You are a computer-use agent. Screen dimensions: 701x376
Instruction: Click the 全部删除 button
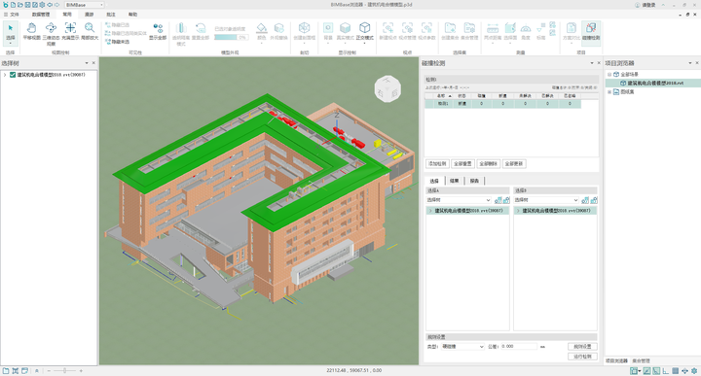(x=488, y=163)
